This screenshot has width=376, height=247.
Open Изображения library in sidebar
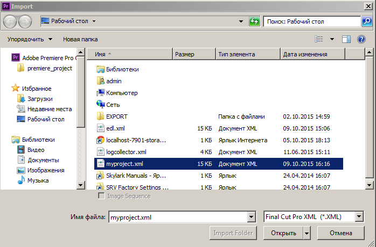pos(40,171)
